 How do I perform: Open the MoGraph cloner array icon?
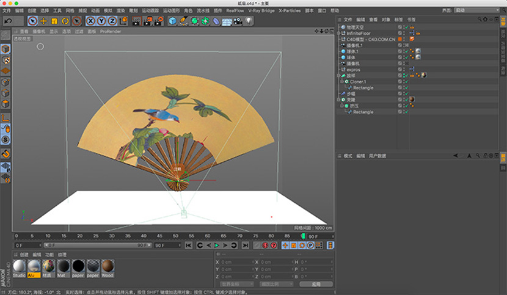205,21
